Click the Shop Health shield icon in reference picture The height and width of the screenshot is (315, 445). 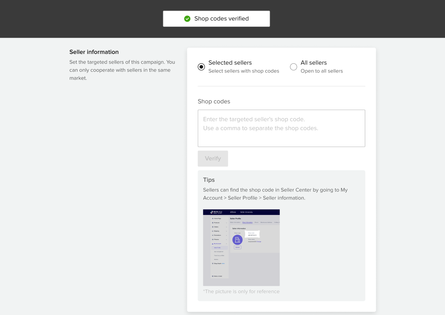pyautogui.click(x=213, y=263)
